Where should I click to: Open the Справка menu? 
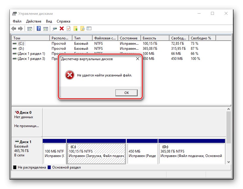[63, 21]
